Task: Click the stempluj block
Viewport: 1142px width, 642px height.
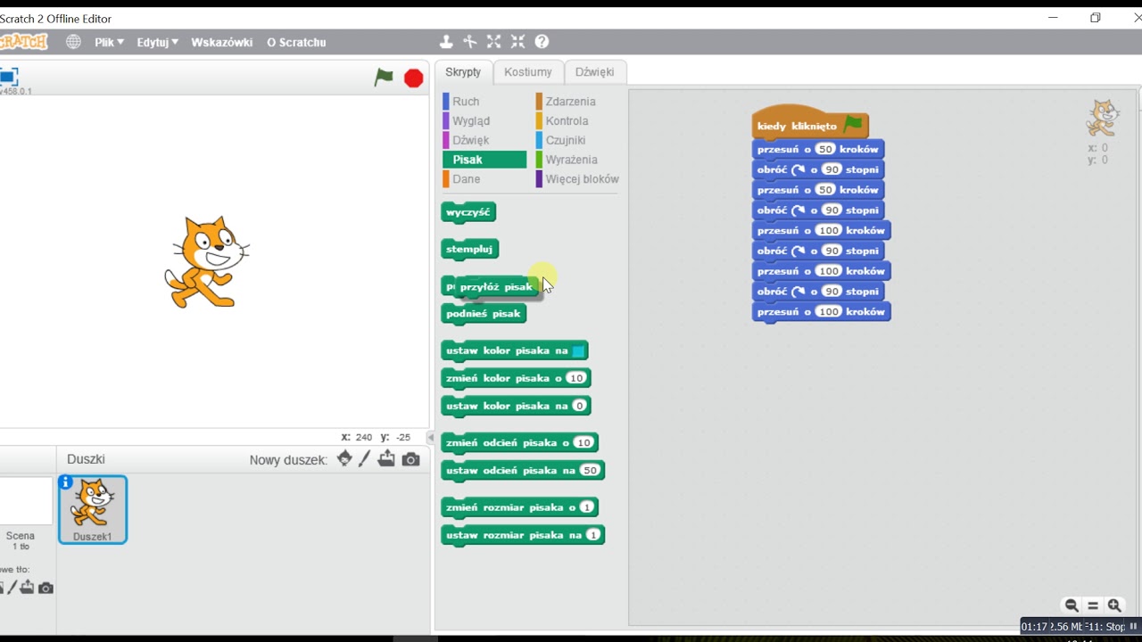Action: coord(469,250)
